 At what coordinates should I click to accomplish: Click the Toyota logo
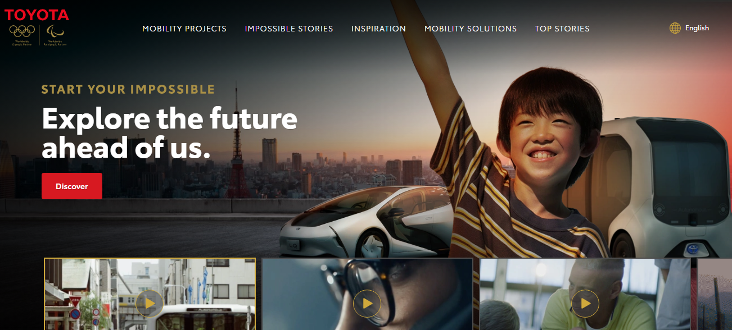[x=37, y=15]
